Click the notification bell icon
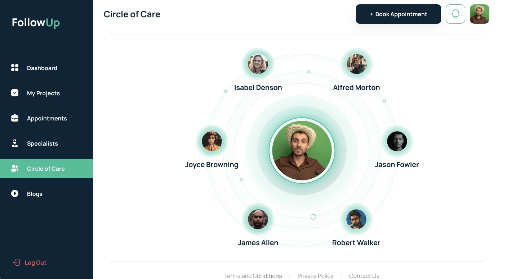Image resolution: width=507 pixels, height=279 pixels. coord(455,14)
